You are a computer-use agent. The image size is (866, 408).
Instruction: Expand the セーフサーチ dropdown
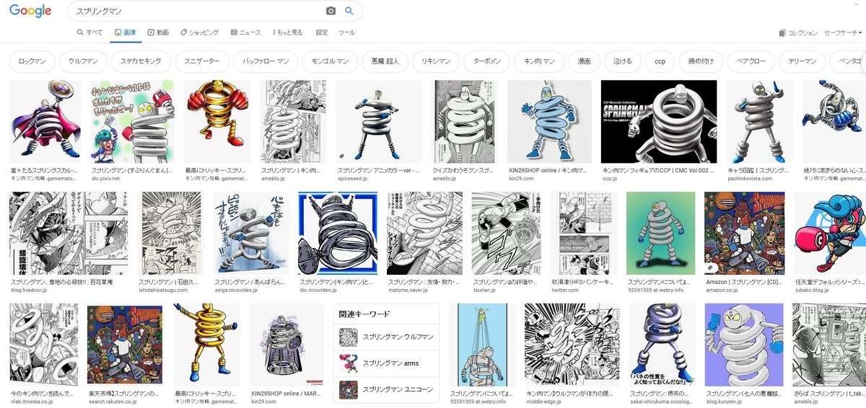click(844, 33)
